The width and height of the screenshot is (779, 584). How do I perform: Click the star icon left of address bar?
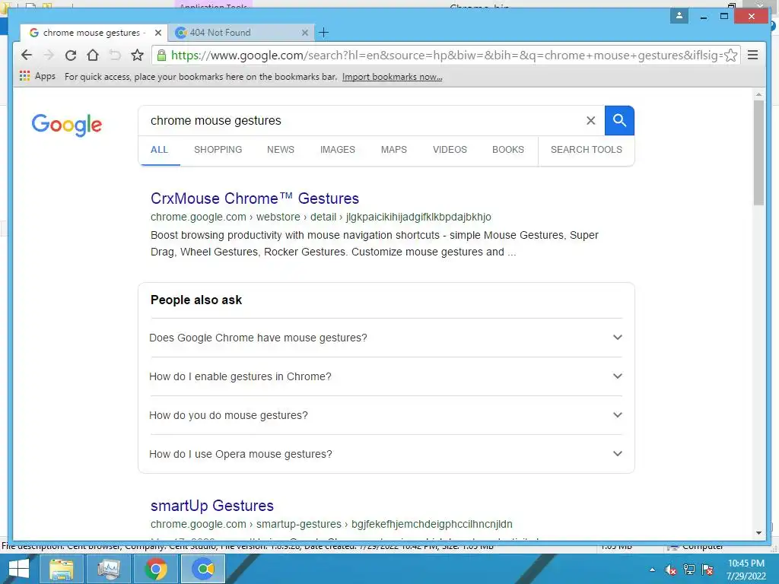coord(137,55)
